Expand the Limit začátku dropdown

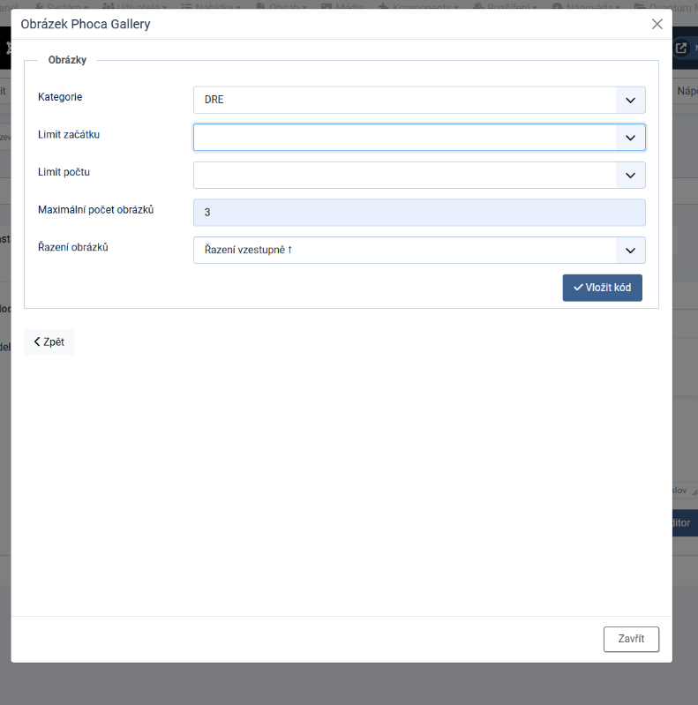[x=419, y=138]
